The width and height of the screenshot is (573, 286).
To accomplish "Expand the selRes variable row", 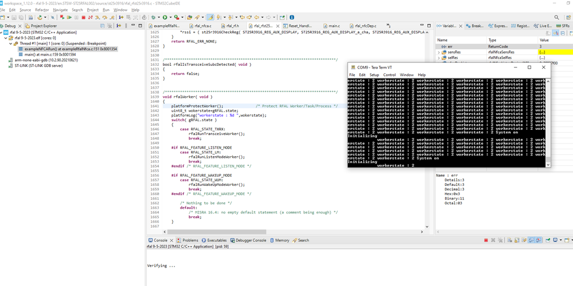I will [439, 58].
